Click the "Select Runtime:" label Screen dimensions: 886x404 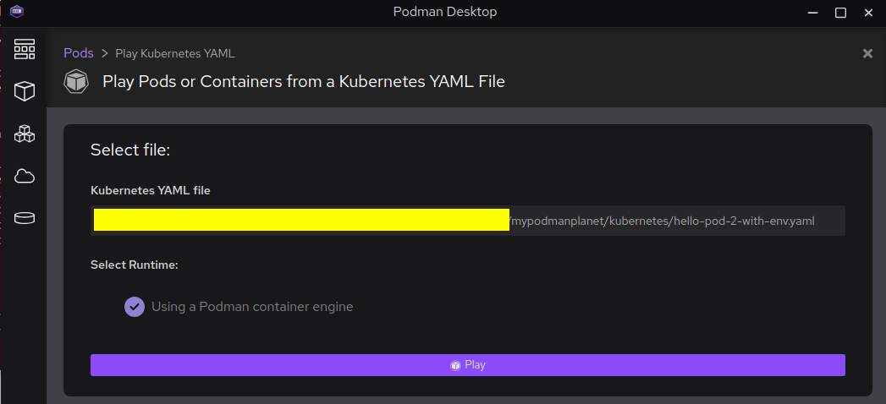(x=134, y=265)
